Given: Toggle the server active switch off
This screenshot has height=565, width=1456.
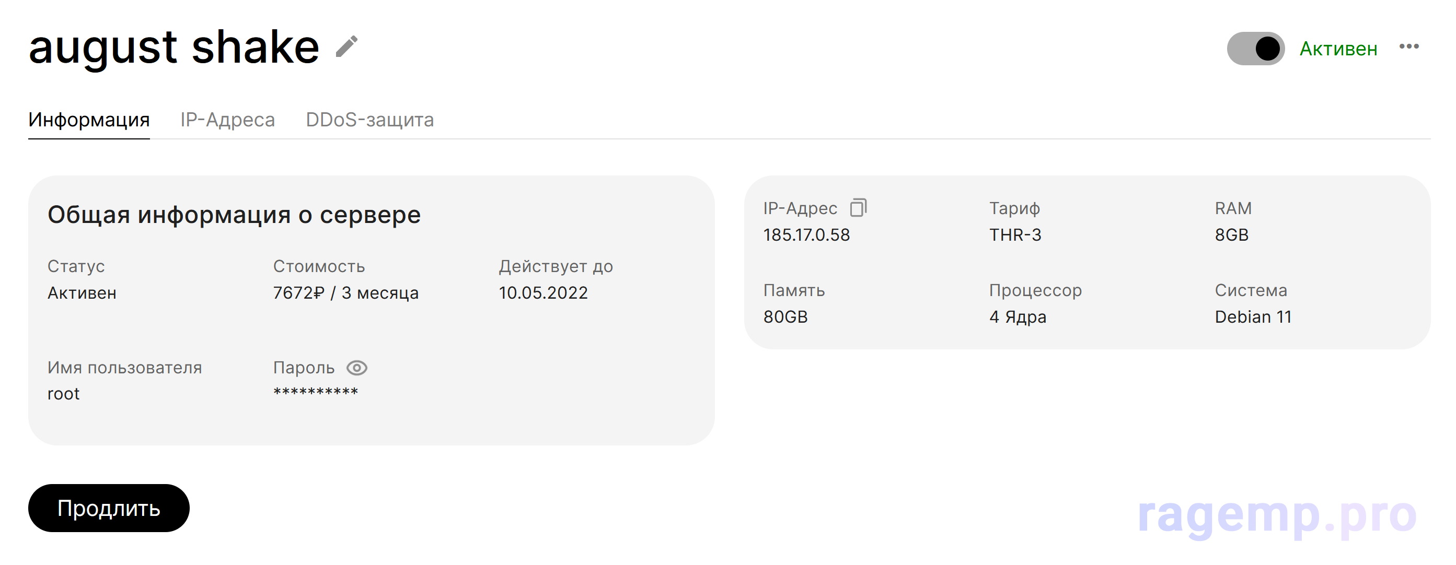Looking at the screenshot, I should (x=1255, y=49).
